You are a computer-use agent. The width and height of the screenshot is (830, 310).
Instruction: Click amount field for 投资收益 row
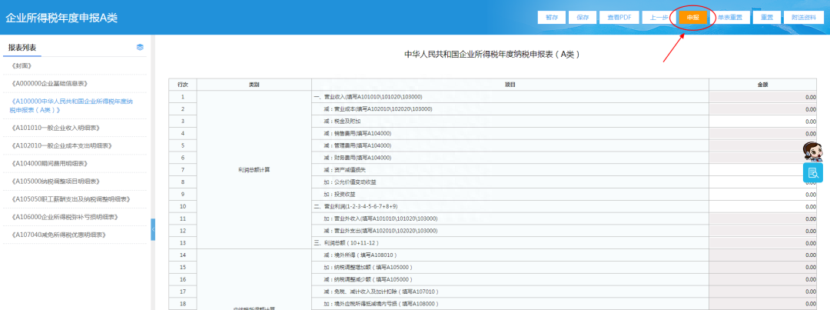point(763,195)
